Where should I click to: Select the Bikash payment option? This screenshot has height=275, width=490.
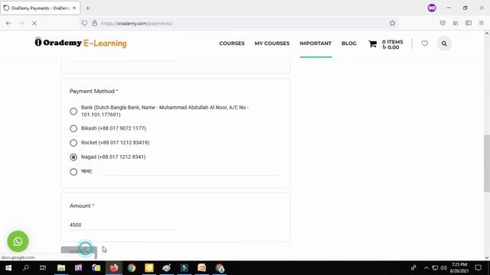pos(73,128)
